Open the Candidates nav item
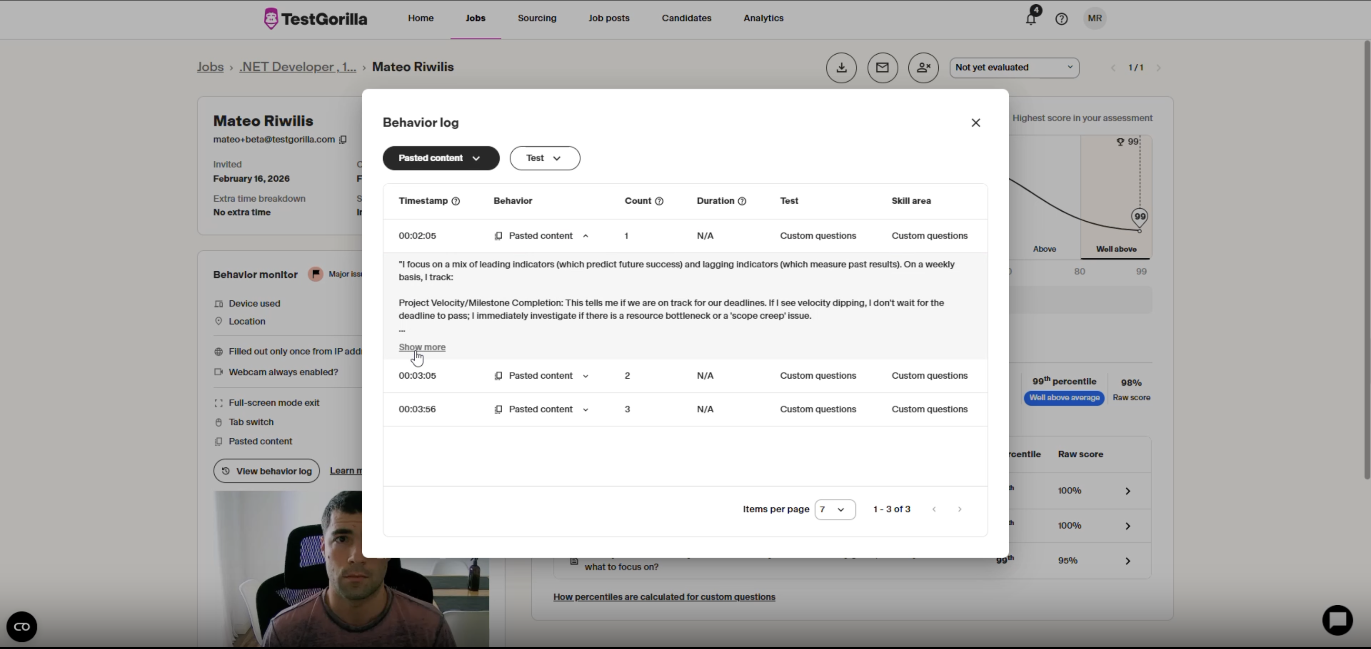 (x=686, y=18)
